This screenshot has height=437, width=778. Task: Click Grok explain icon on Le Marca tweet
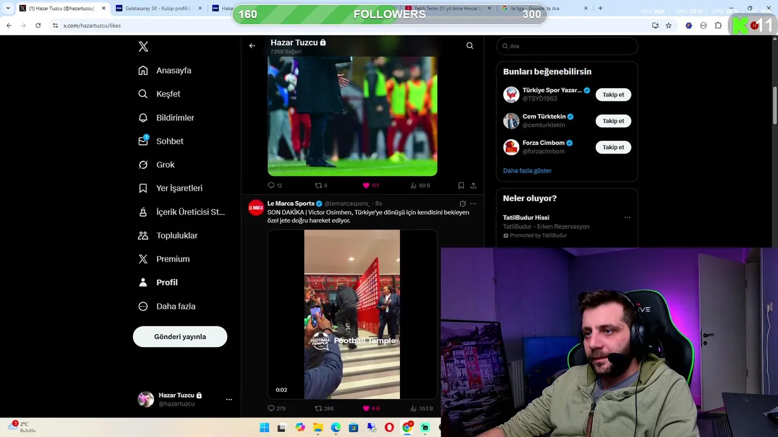coord(463,204)
